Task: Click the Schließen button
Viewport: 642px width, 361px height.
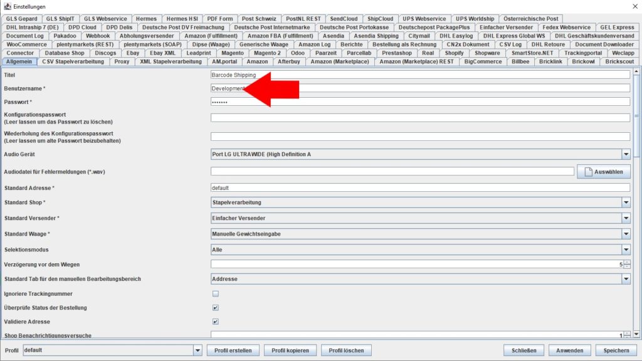Action: [x=524, y=350]
